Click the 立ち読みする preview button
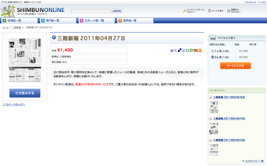Screen dimensions: 267x166 [25, 93]
